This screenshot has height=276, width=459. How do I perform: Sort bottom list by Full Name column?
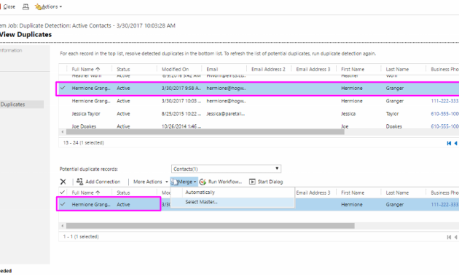pyautogui.click(x=86, y=192)
